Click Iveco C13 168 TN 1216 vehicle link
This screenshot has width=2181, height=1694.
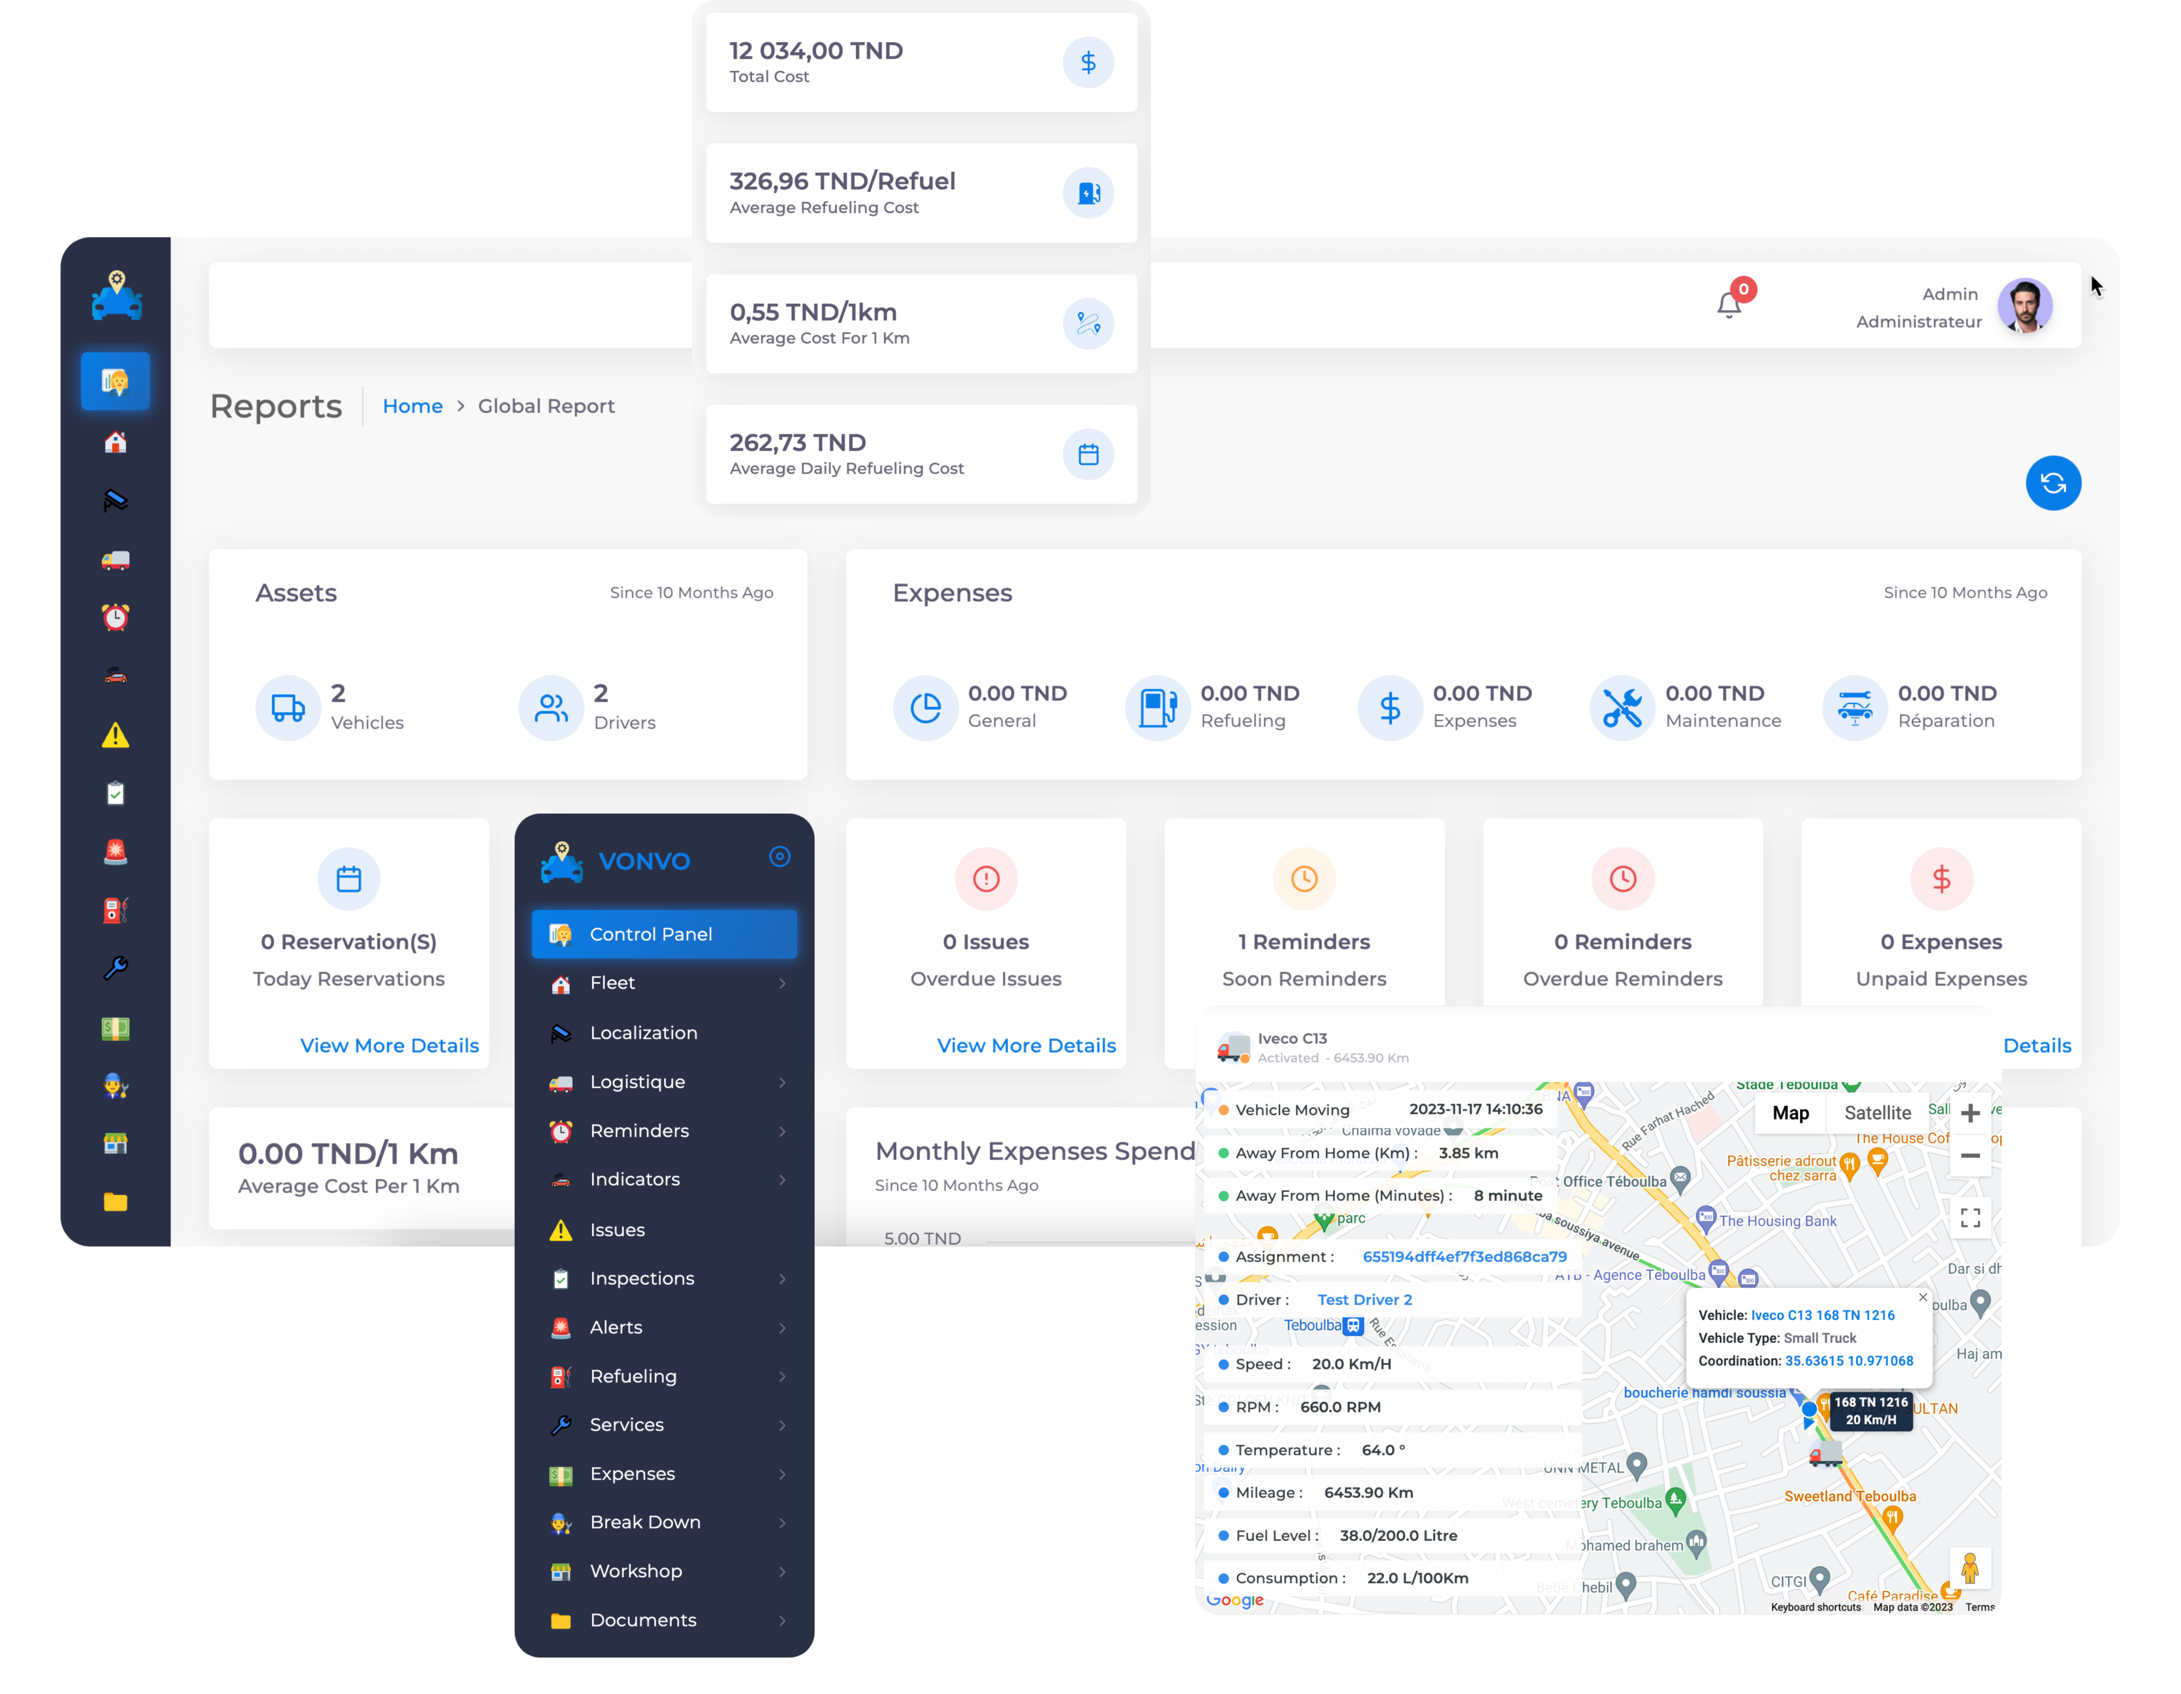click(1822, 1316)
